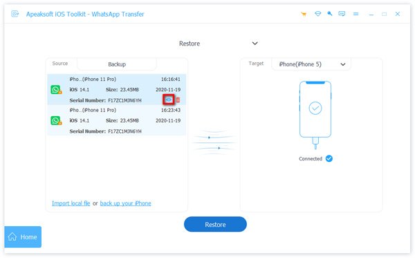Select the backup entry timed 16:23:43

[117, 120]
